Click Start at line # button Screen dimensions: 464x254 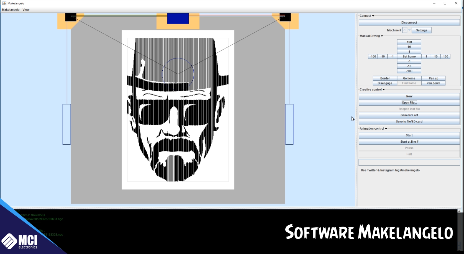click(409, 142)
